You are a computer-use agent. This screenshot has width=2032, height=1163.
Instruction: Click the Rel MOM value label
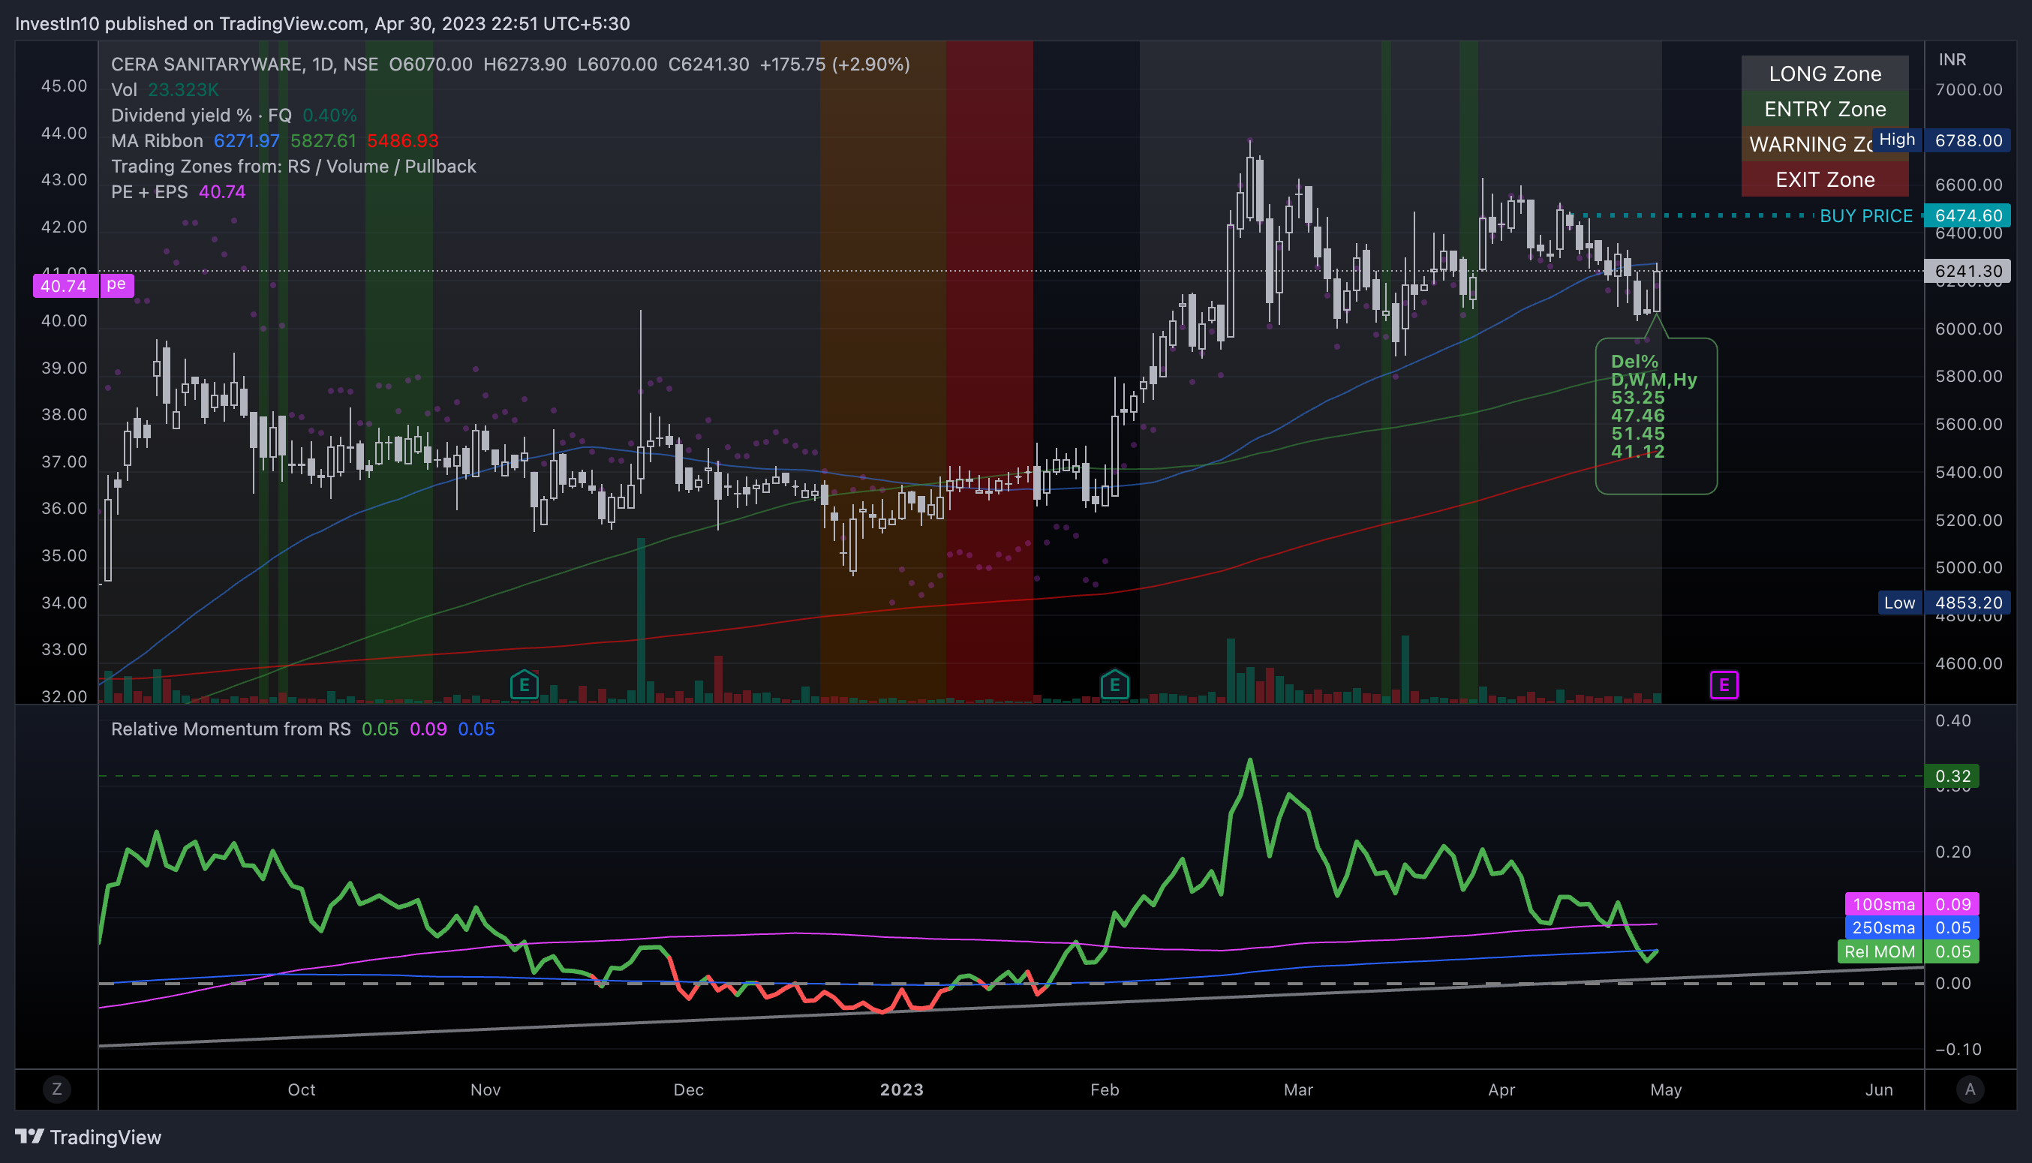pos(1908,951)
